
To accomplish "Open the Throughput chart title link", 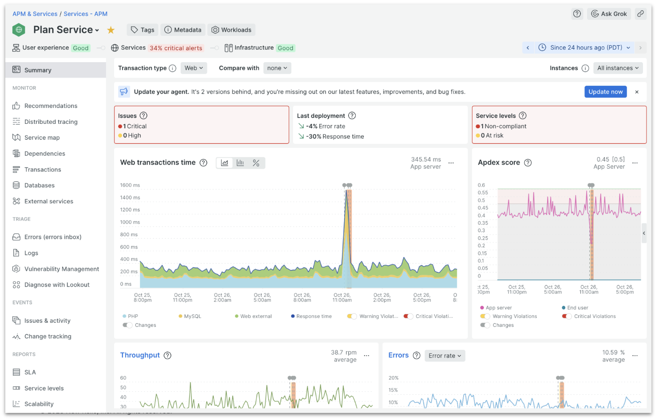I will pos(140,355).
